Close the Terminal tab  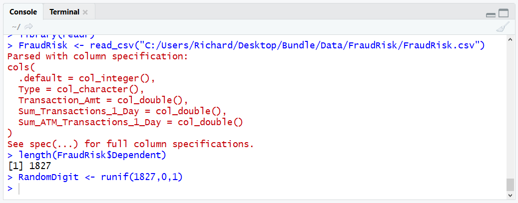pyautogui.click(x=85, y=12)
